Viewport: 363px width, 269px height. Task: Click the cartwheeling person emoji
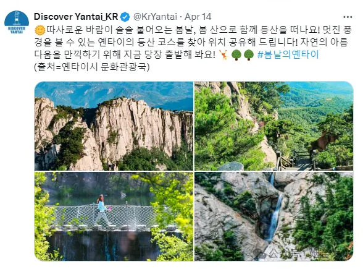(x=224, y=55)
